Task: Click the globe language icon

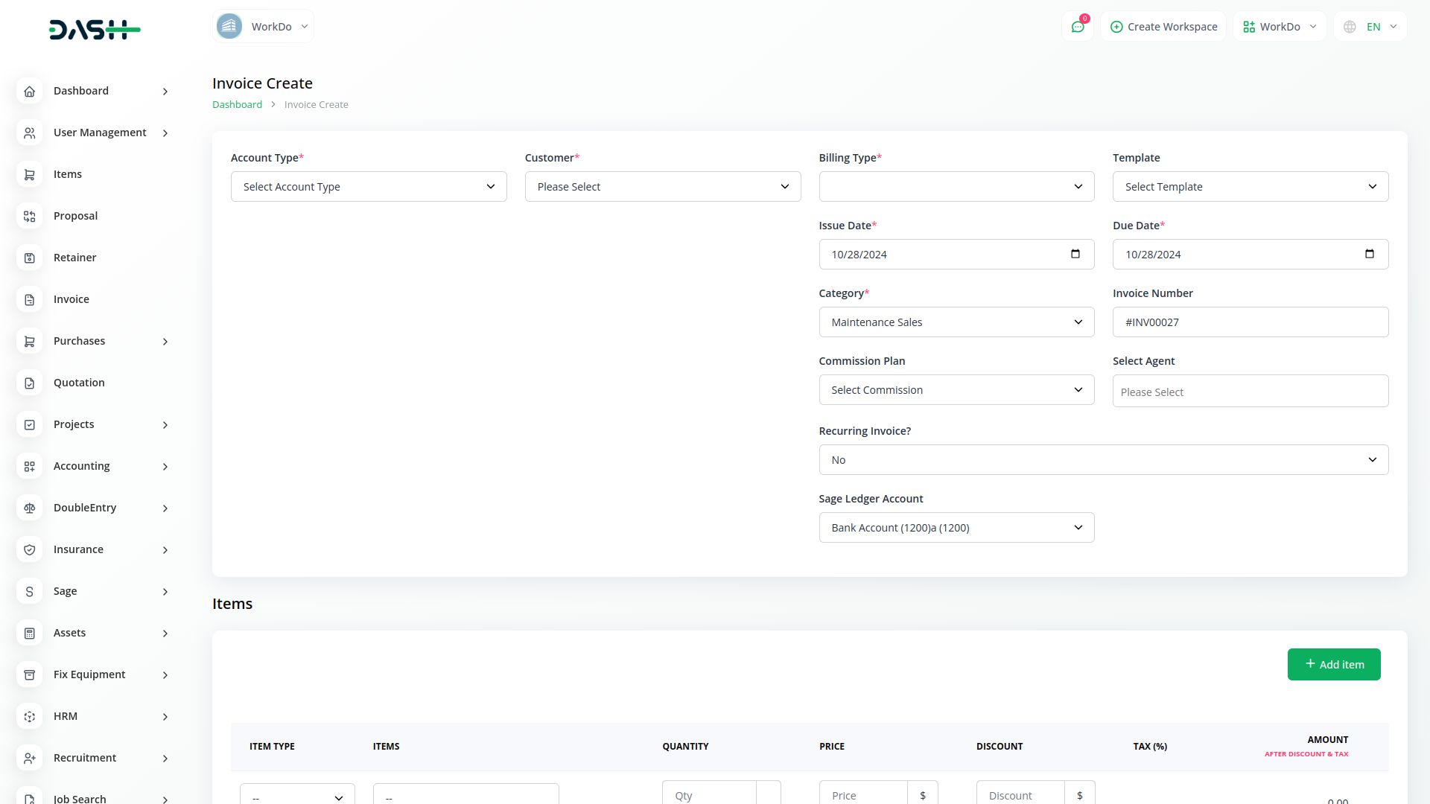Action: [x=1350, y=27]
